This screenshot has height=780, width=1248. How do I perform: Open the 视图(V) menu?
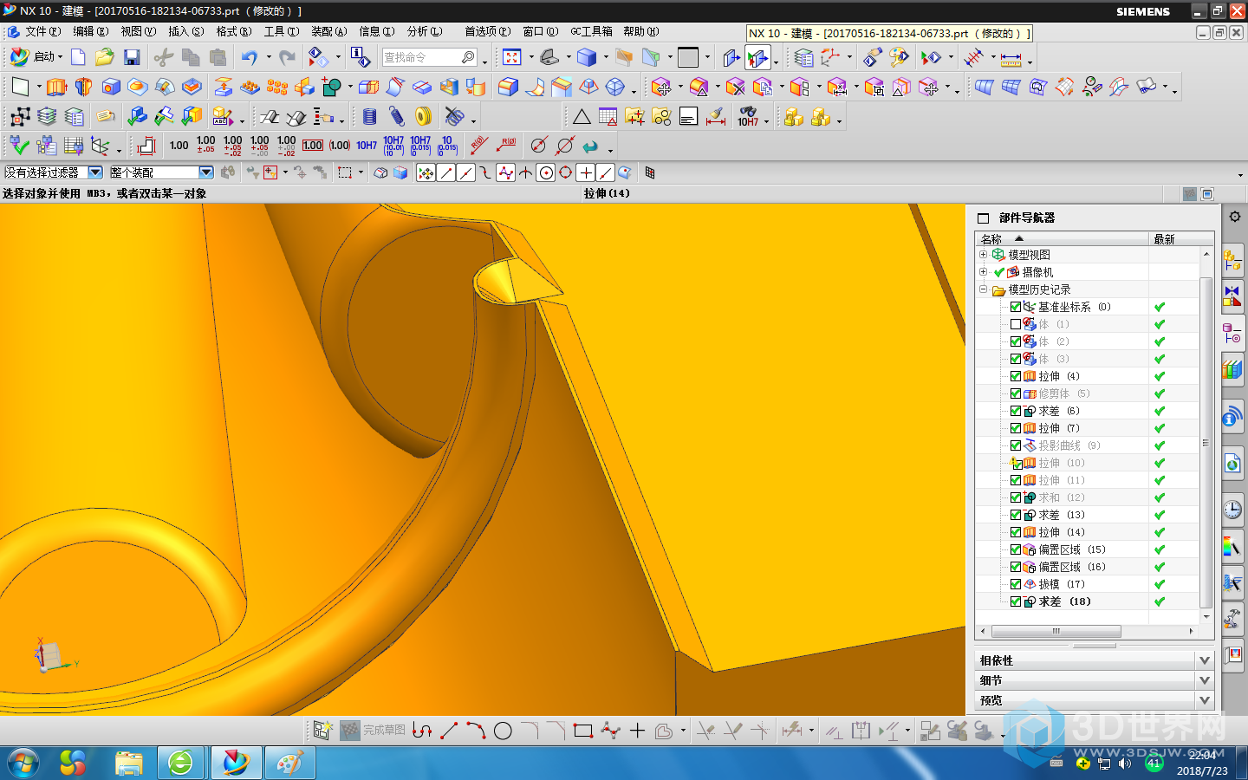pyautogui.click(x=138, y=31)
